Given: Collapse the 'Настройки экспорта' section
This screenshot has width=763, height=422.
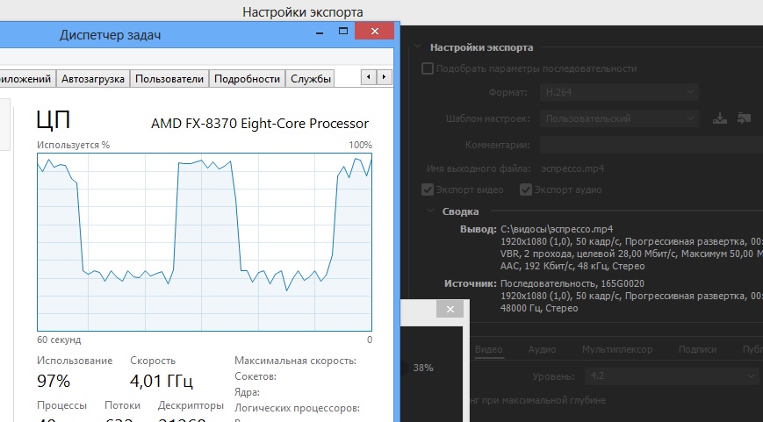Looking at the screenshot, I should pyautogui.click(x=416, y=47).
